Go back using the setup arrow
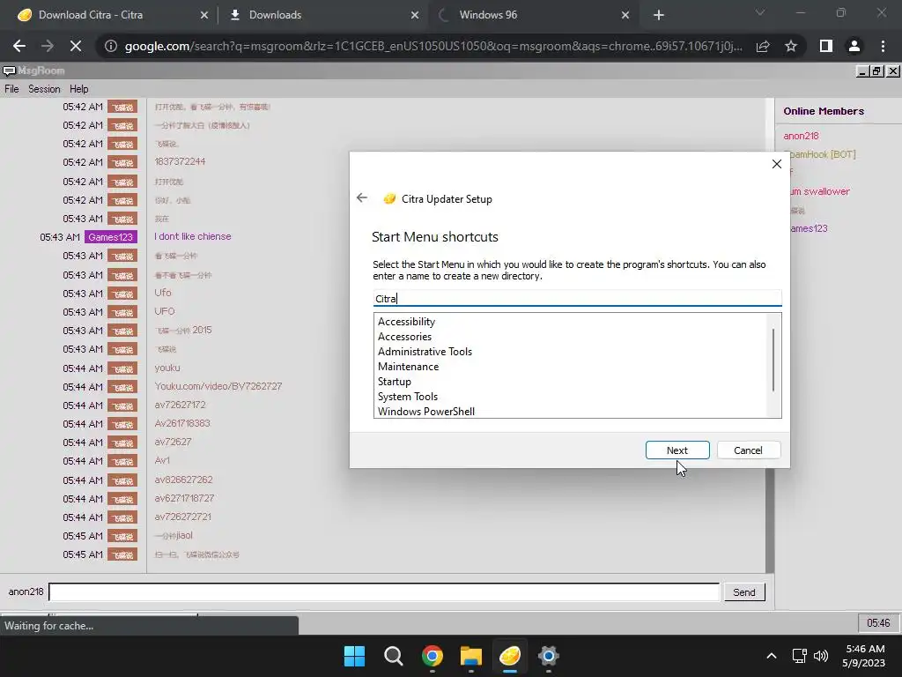The image size is (902, 677). (361, 198)
